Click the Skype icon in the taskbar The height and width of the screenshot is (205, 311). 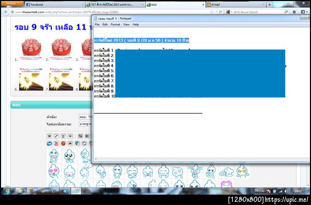pos(65,191)
